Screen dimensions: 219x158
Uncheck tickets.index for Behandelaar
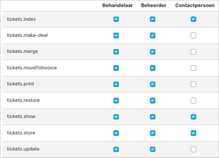(116, 19)
